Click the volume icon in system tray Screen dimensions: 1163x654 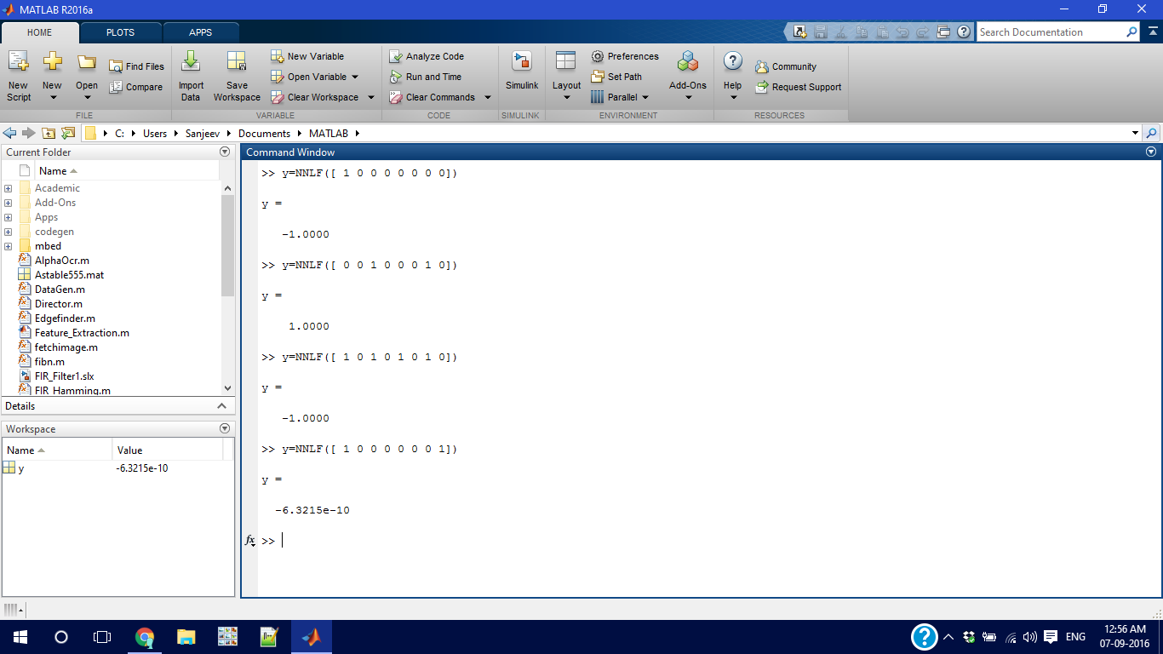[x=1030, y=637]
